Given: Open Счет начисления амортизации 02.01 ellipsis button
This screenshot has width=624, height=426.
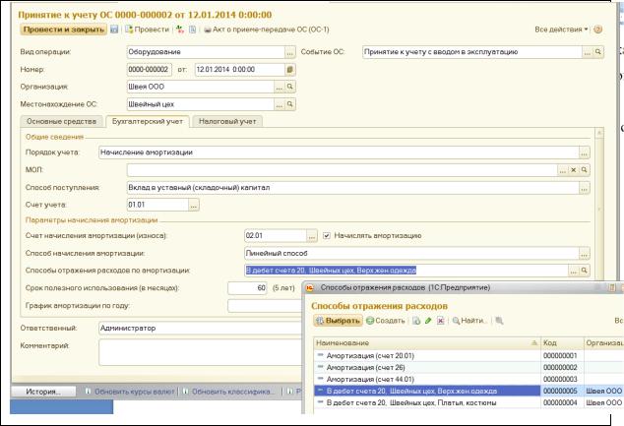Looking at the screenshot, I should pyautogui.click(x=312, y=236).
